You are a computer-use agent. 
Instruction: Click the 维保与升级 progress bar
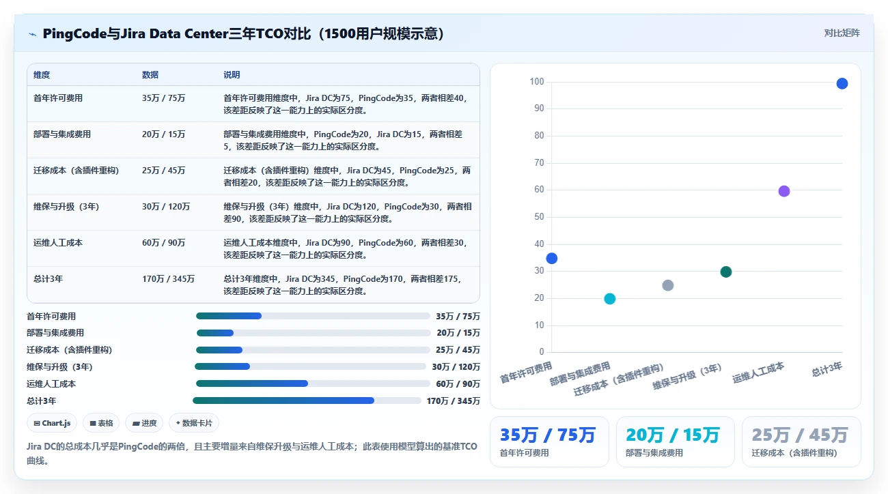coord(311,366)
